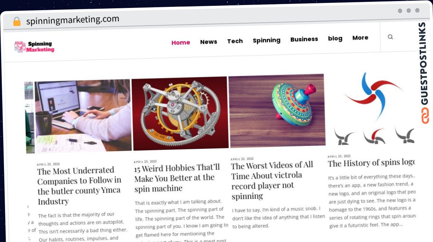
Task: Open the 15 Weird Hobbies article
Action: tap(177, 178)
